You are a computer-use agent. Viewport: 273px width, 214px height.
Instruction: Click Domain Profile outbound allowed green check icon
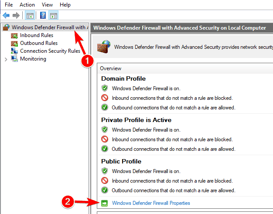pos(105,107)
